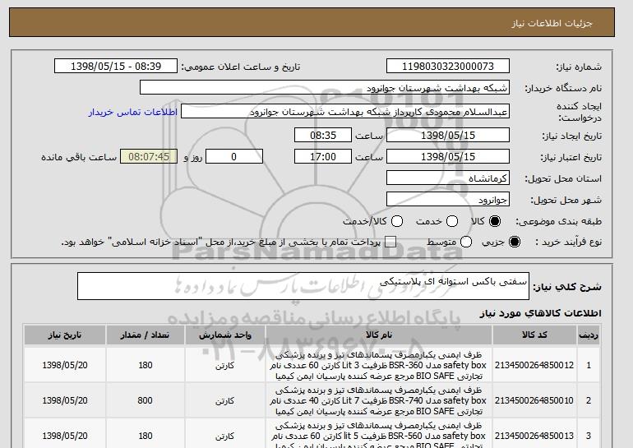Click the تعداد / مقدار column header

click(x=146, y=335)
